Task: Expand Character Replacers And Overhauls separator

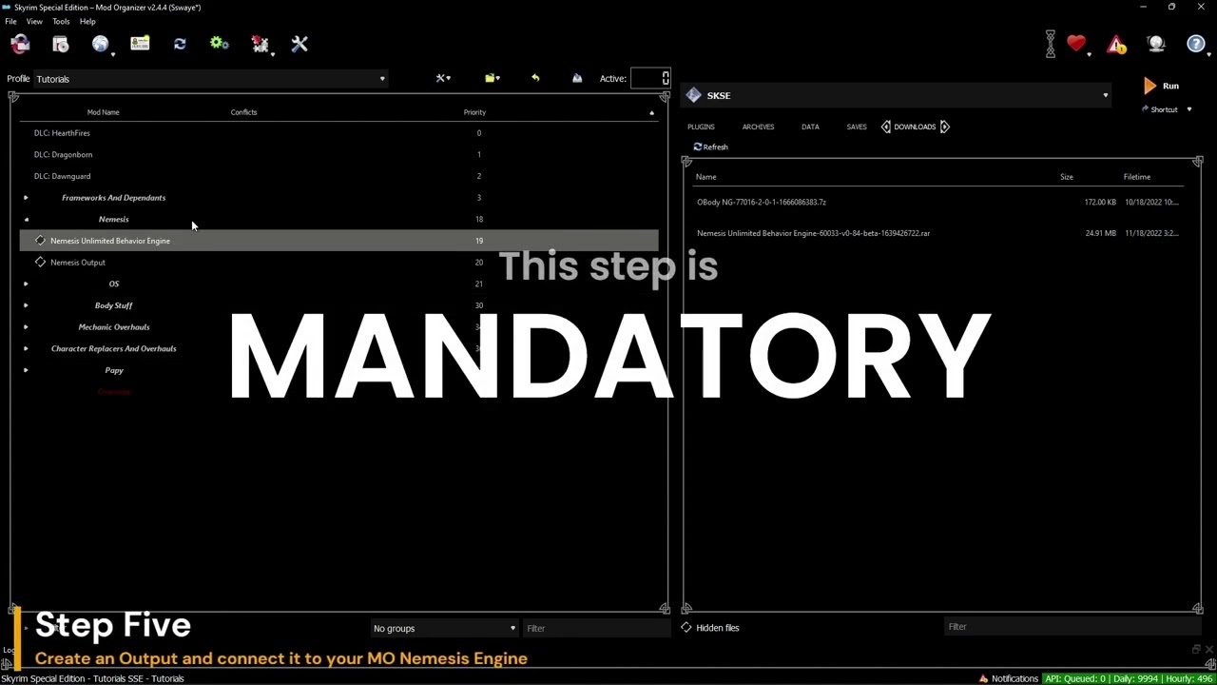Action: (x=26, y=348)
